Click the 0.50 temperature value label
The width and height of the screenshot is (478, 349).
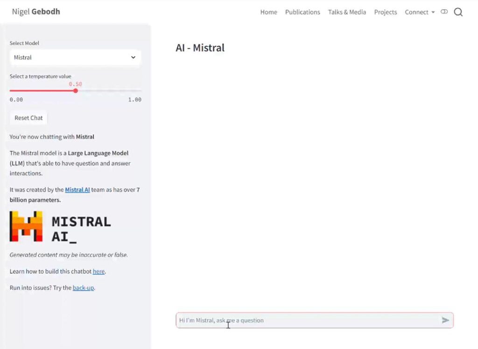pos(75,84)
